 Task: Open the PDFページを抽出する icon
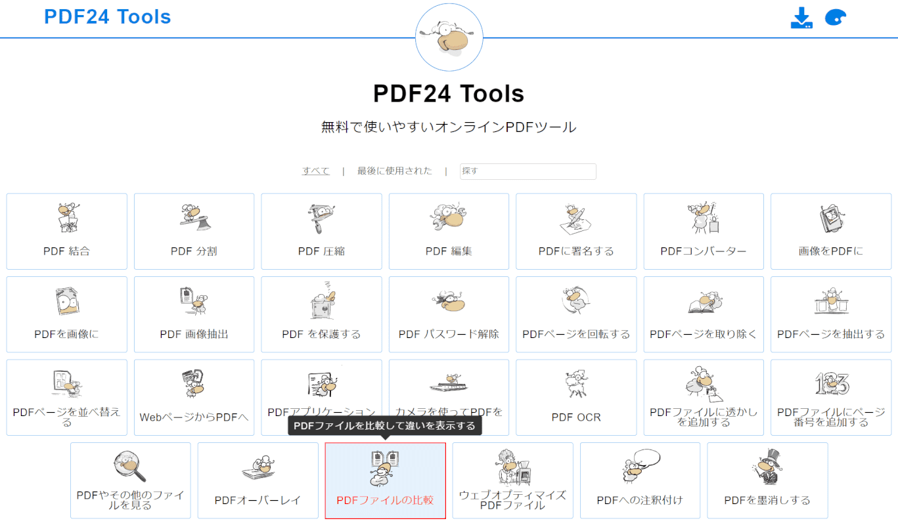coord(831,302)
